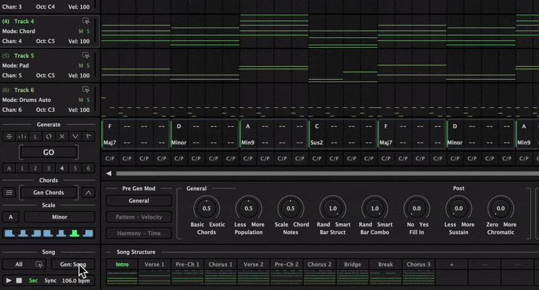The width and height of the screenshot is (539, 290).
Task: Click the Track 4 selection cursor icon
Action: 86,22
